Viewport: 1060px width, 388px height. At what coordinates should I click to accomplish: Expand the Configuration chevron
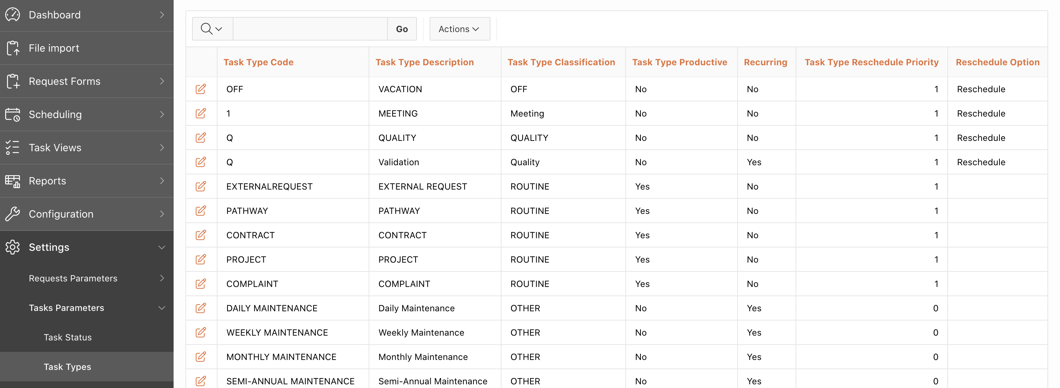point(162,214)
